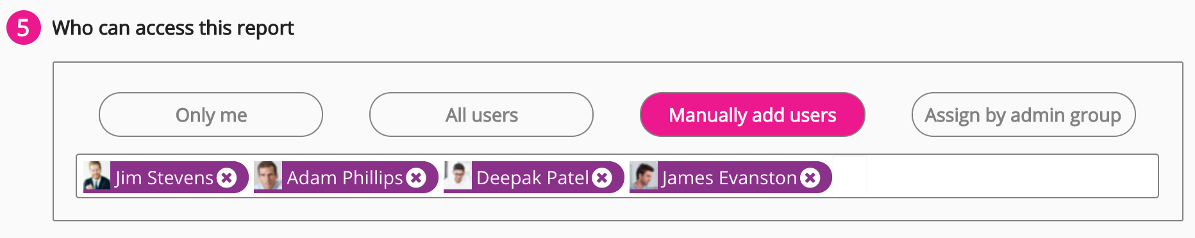Click the pink step 5 badge
The height and width of the screenshot is (238, 1195).
[x=24, y=28]
